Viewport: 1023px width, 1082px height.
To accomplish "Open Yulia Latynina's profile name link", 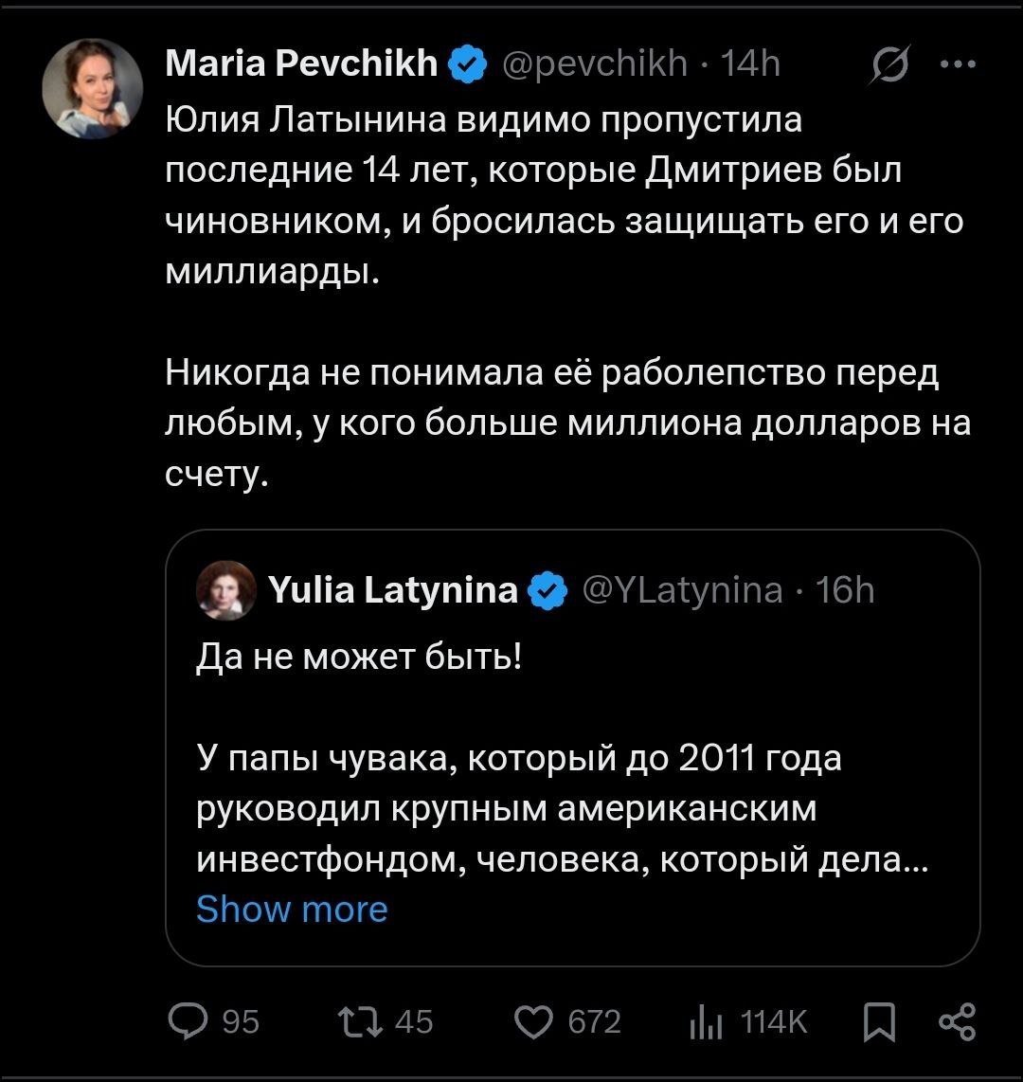I will coord(393,590).
